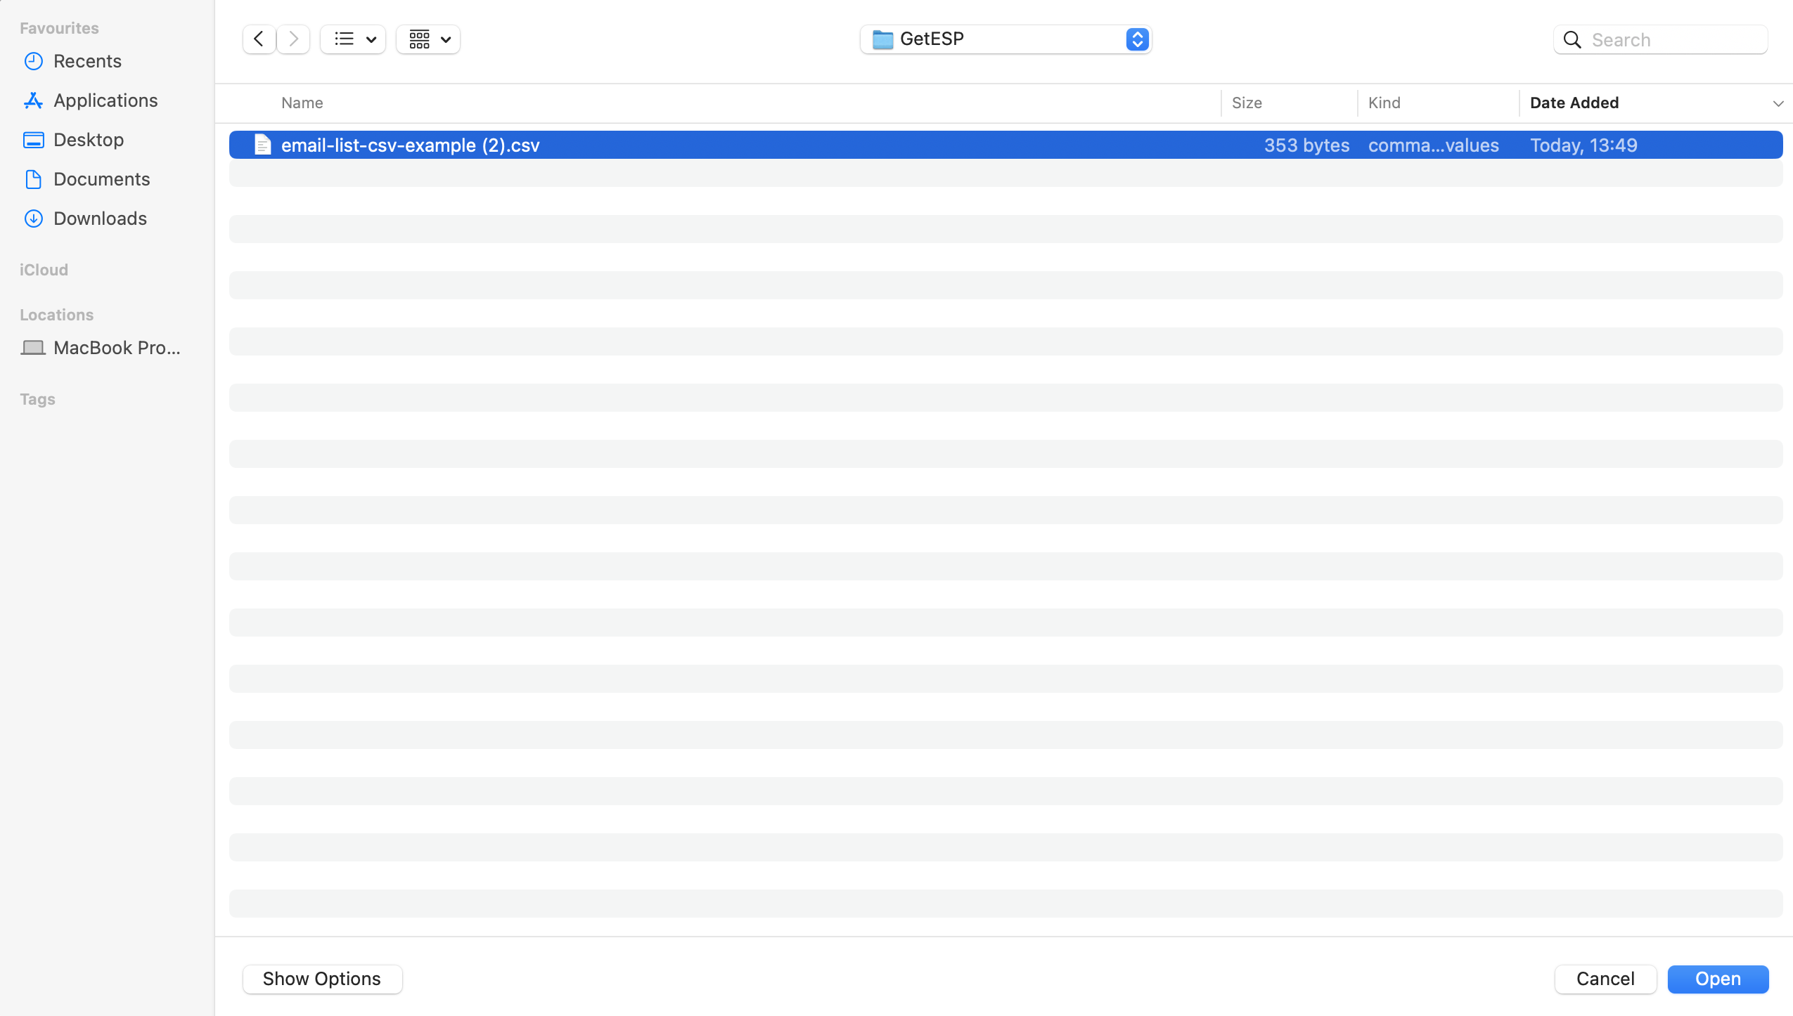Image resolution: width=1793 pixels, height=1016 pixels.
Task: Click the Documents page icon in sidebar
Action: click(x=33, y=179)
